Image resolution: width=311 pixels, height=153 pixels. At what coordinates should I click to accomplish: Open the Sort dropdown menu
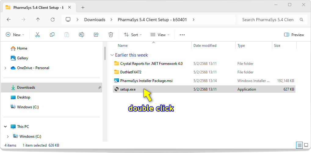pos(133,35)
